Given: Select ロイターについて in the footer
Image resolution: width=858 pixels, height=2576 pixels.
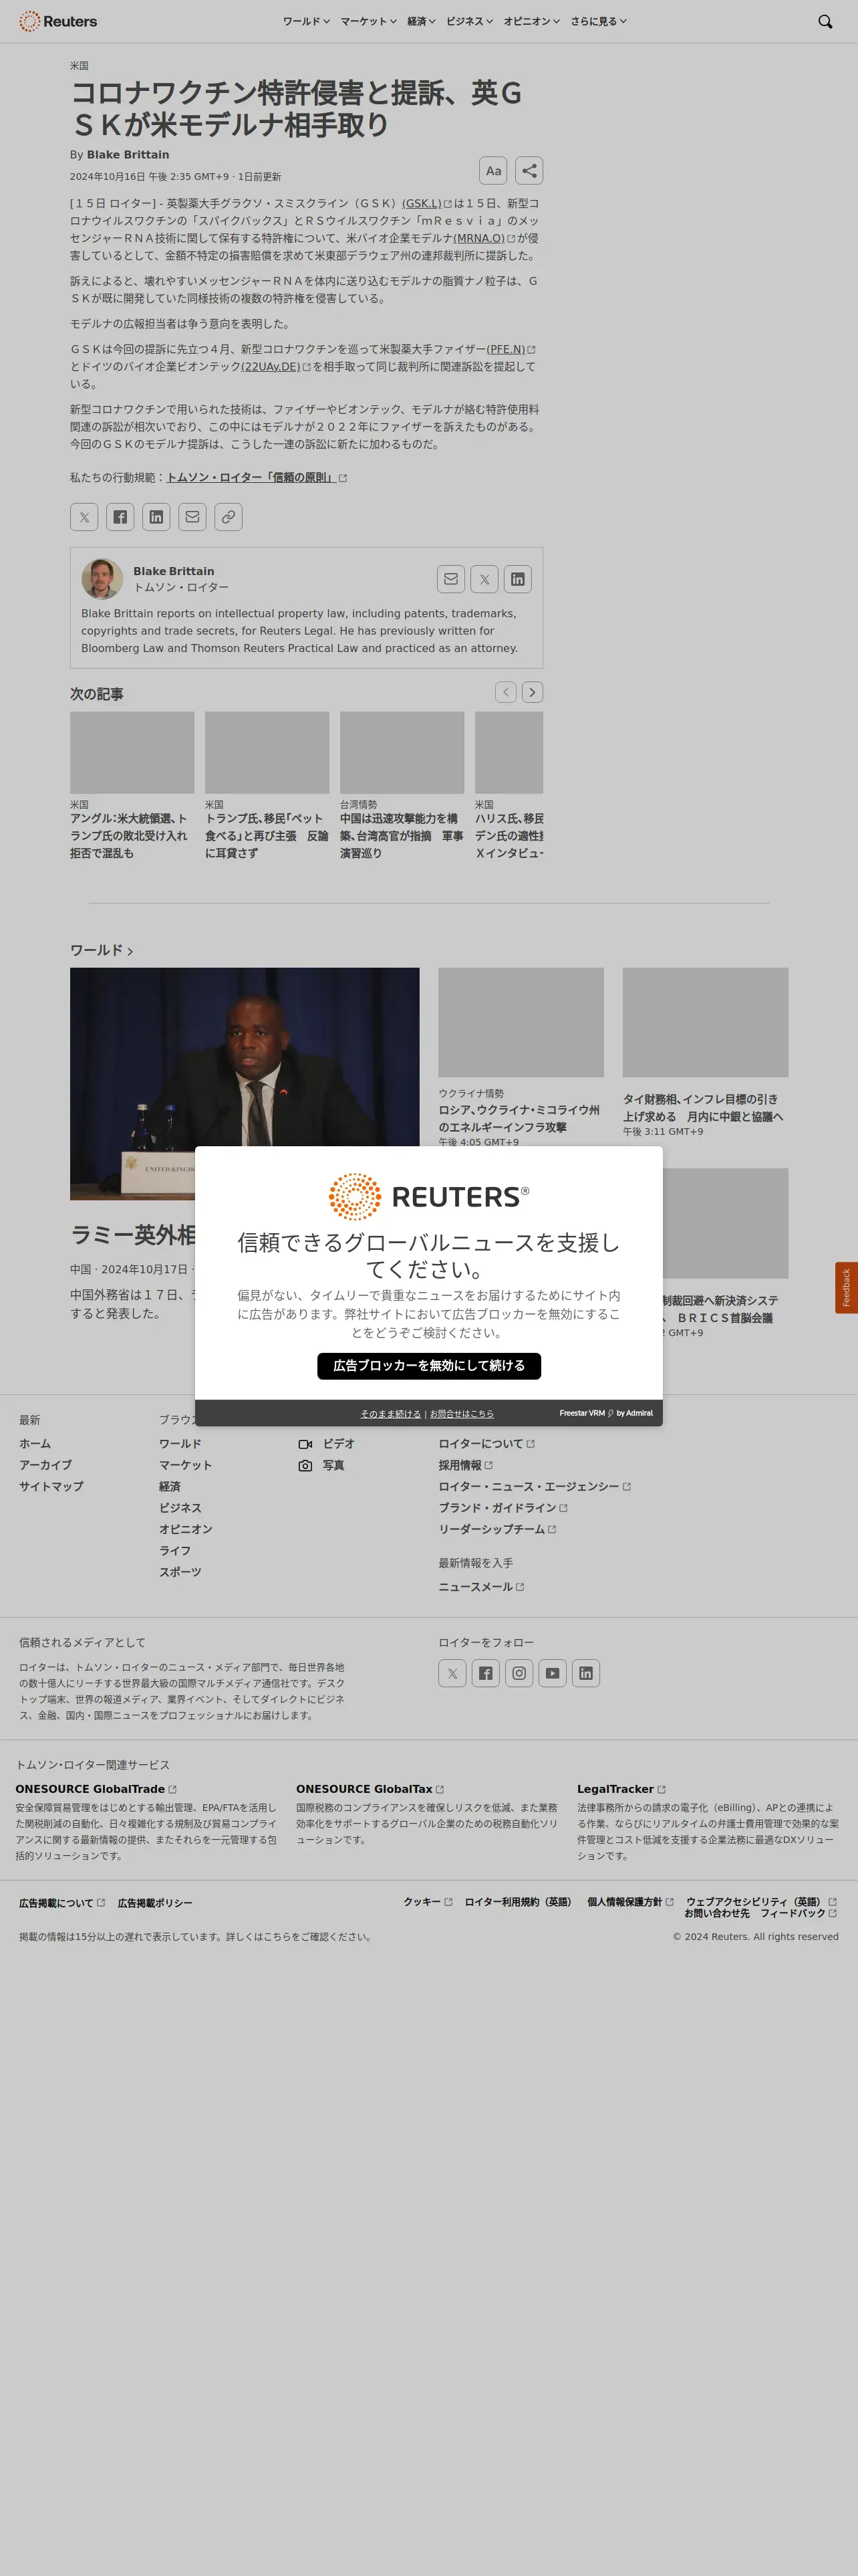Looking at the screenshot, I should click(486, 1444).
